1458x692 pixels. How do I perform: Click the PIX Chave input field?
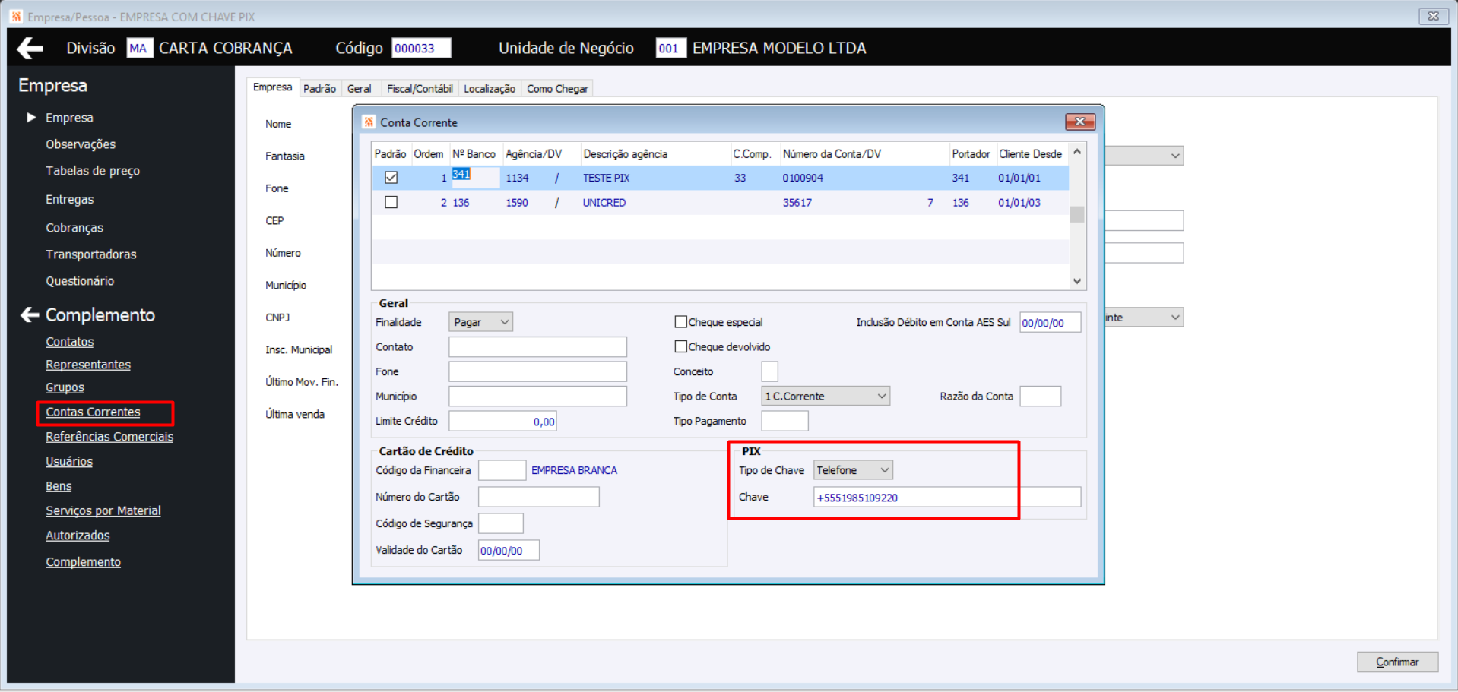tap(947, 498)
